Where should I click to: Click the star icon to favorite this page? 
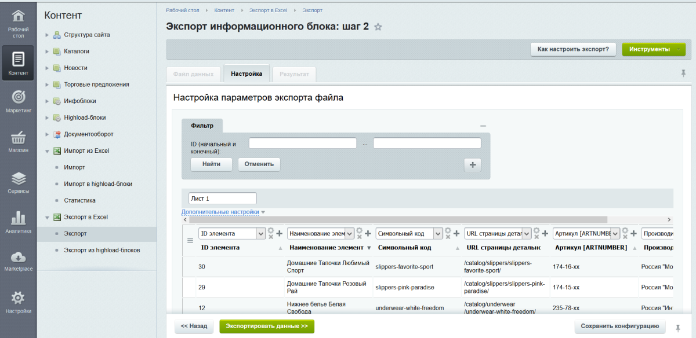pyautogui.click(x=378, y=27)
